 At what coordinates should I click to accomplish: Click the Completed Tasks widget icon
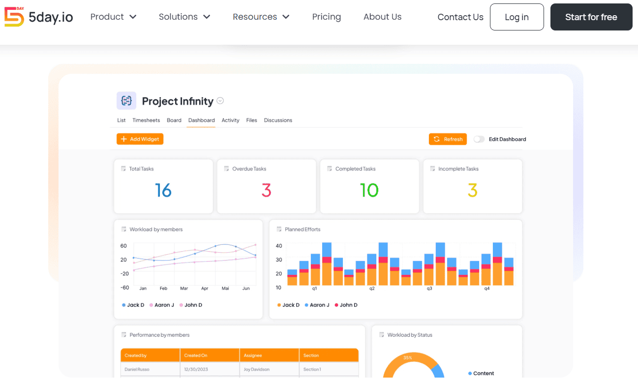coord(330,169)
